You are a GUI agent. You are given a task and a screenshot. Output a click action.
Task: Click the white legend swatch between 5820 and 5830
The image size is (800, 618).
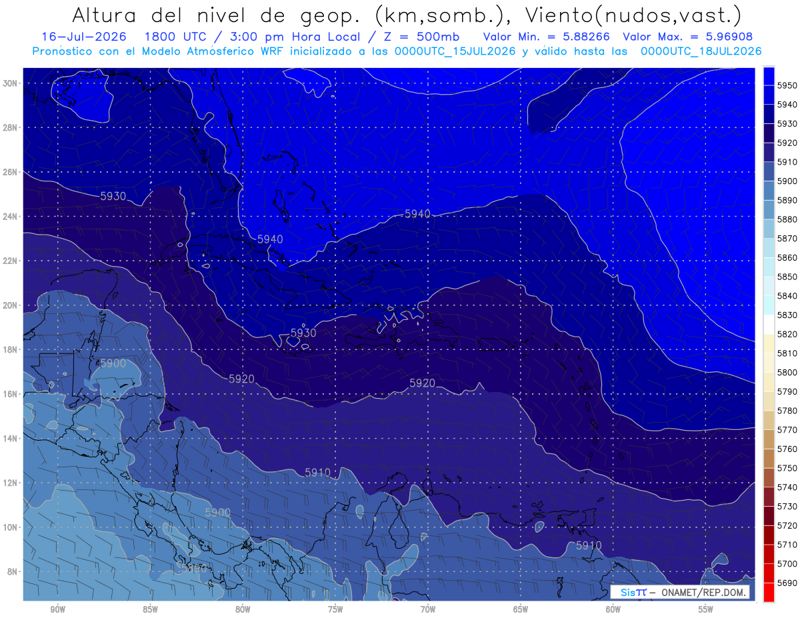point(769,325)
